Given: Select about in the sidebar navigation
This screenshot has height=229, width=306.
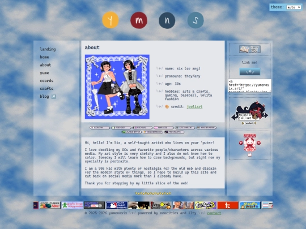Looking at the screenshot, I should point(45,65).
